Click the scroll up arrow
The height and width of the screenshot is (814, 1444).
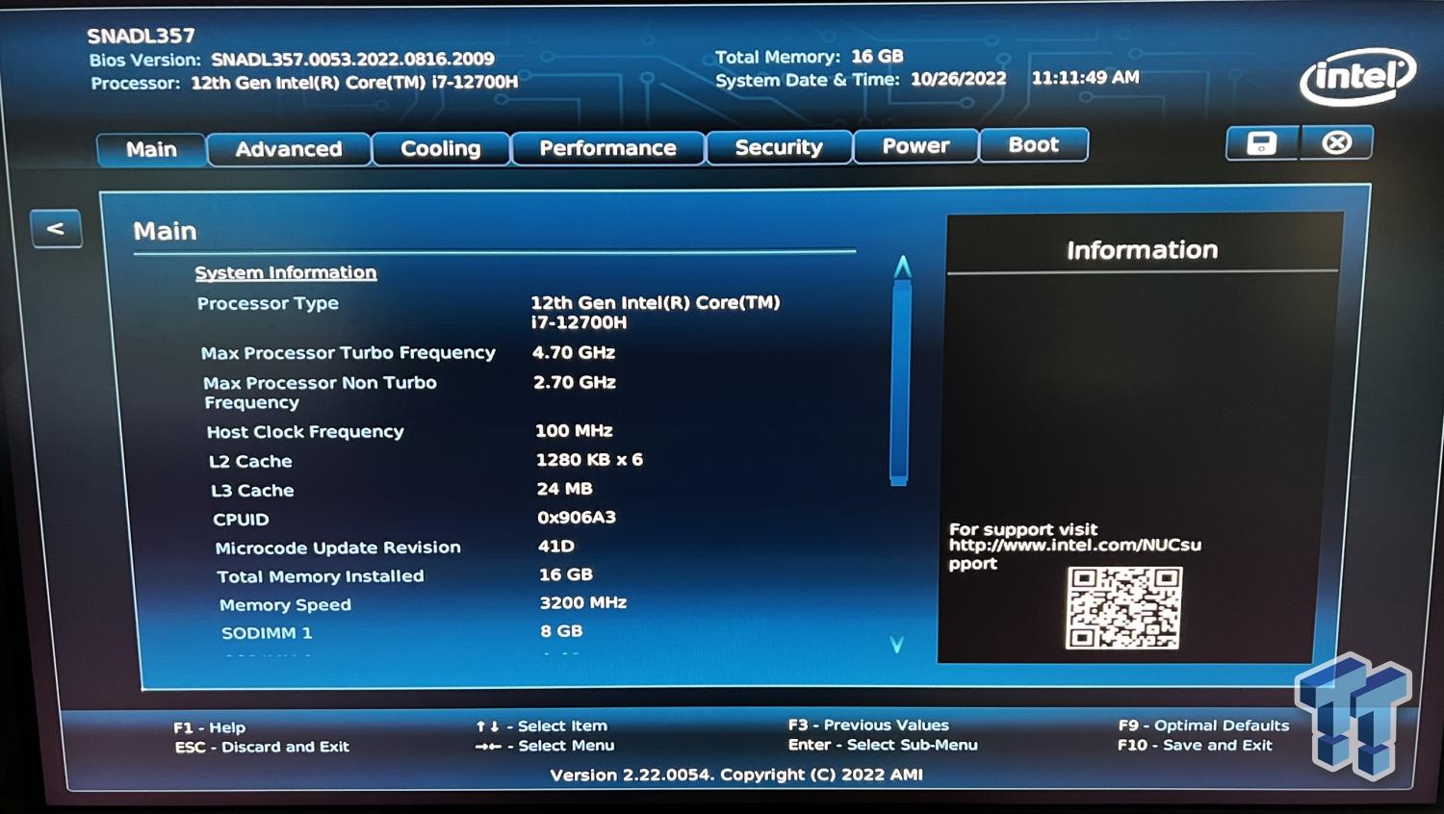coord(902,267)
